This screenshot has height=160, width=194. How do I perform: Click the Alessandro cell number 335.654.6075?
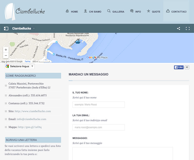tap(39, 95)
